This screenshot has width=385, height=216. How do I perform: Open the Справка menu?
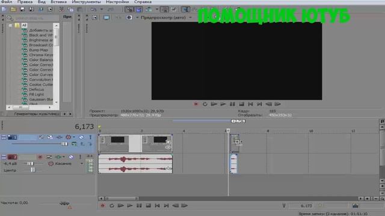coord(143,2)
